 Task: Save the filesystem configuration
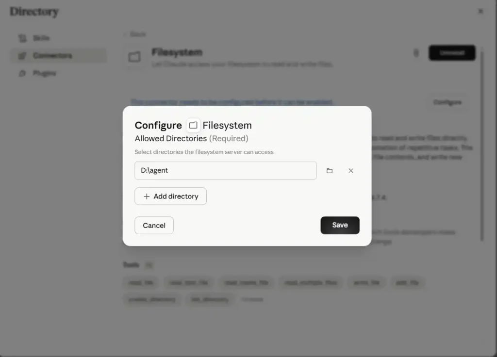(340, 225)
